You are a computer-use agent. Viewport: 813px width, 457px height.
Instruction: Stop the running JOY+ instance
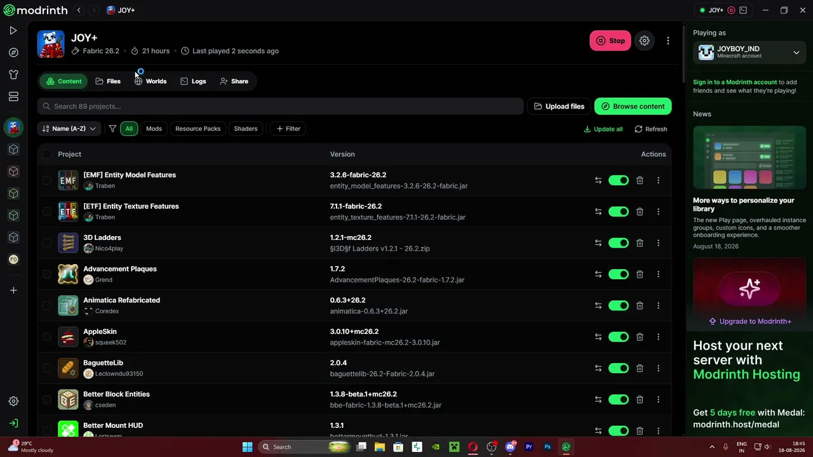tap(610, 41)
